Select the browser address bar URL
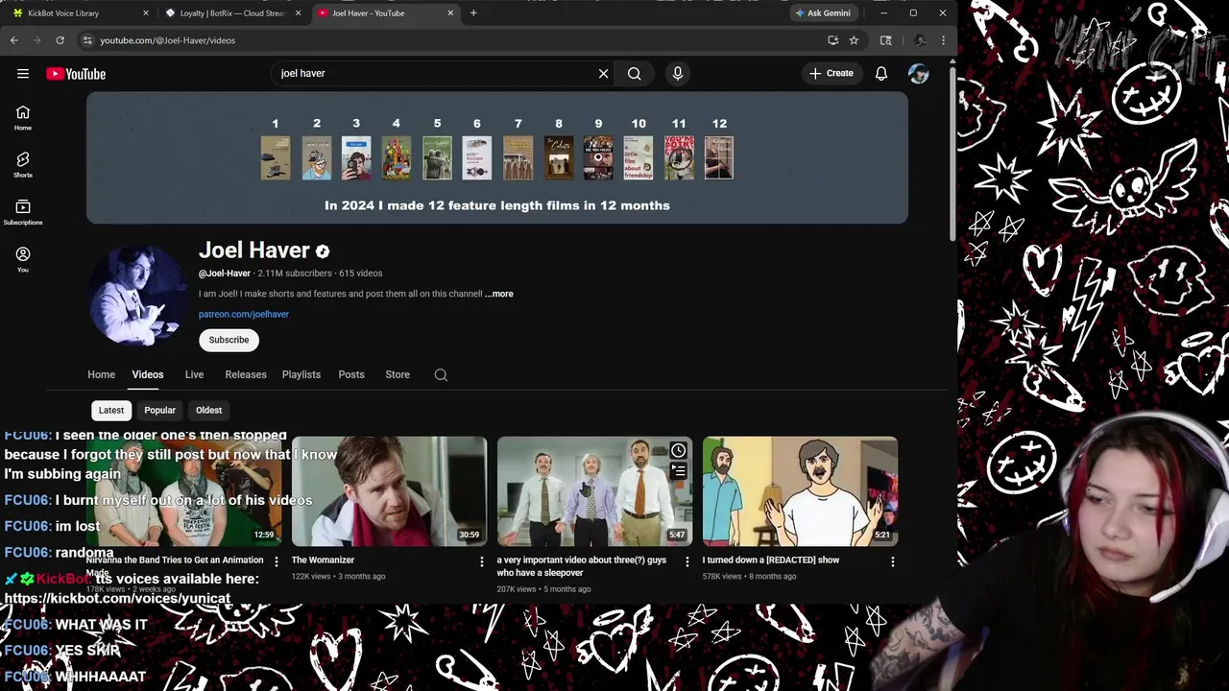1229x691 pixels. click(168, 40)
